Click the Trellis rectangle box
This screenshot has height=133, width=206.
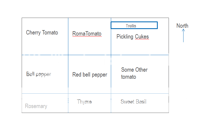134,25
